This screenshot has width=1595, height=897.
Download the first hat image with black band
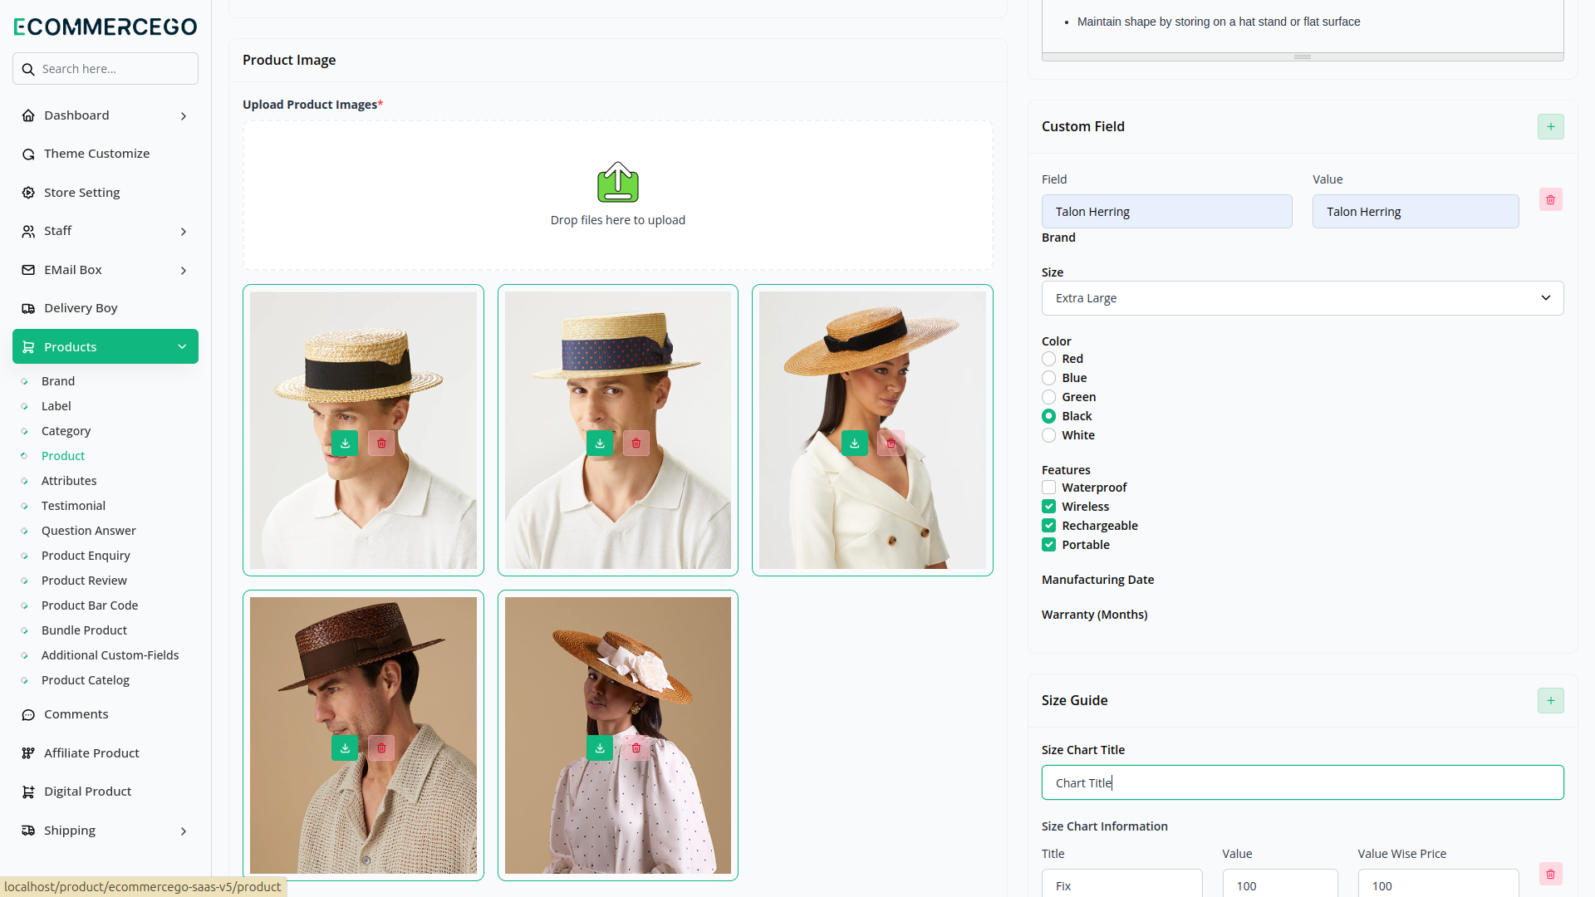[345, 444]
